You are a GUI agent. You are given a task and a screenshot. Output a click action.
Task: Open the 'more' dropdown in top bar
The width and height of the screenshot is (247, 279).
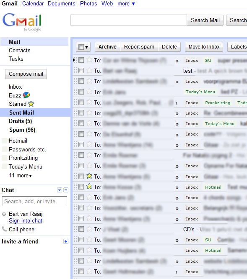(x=126, y=4)
